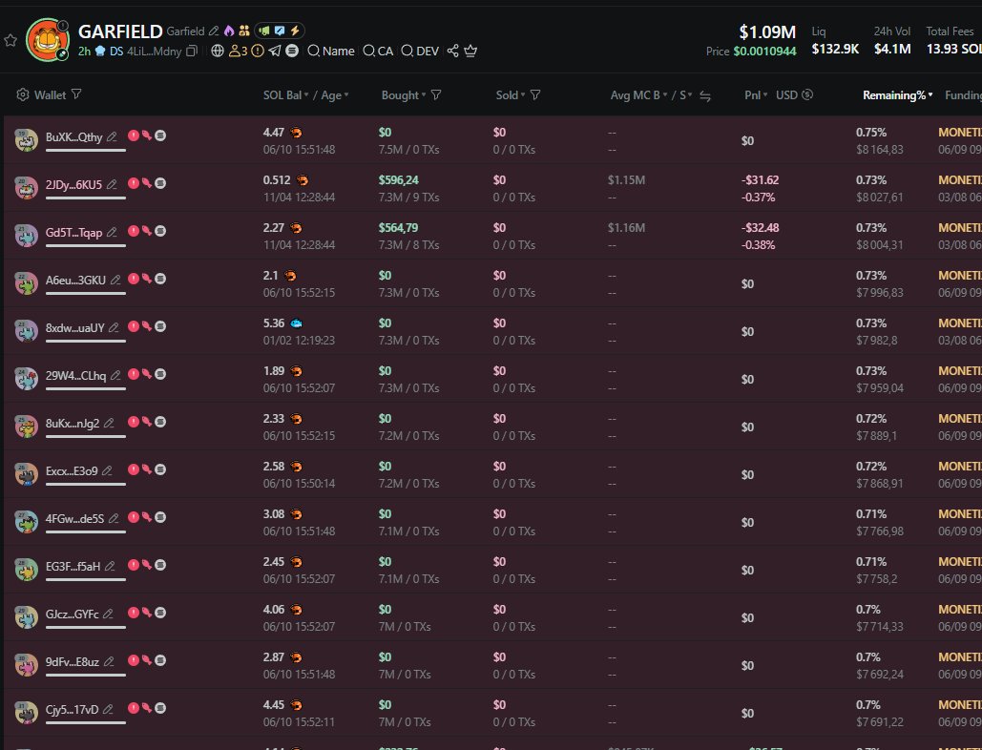Copy the 4LiL...Mdny contract address
This screenshot has height=750, width=982.
(x=192, y=52)
